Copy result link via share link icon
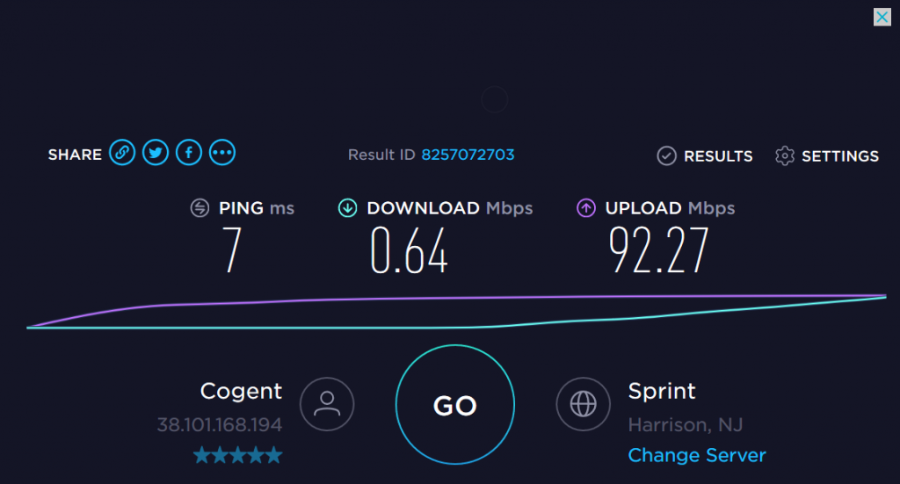 click(x=122, y=153)
